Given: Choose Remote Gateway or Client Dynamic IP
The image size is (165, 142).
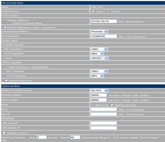Looking at the screenshot, I should (x=5, y=27).
